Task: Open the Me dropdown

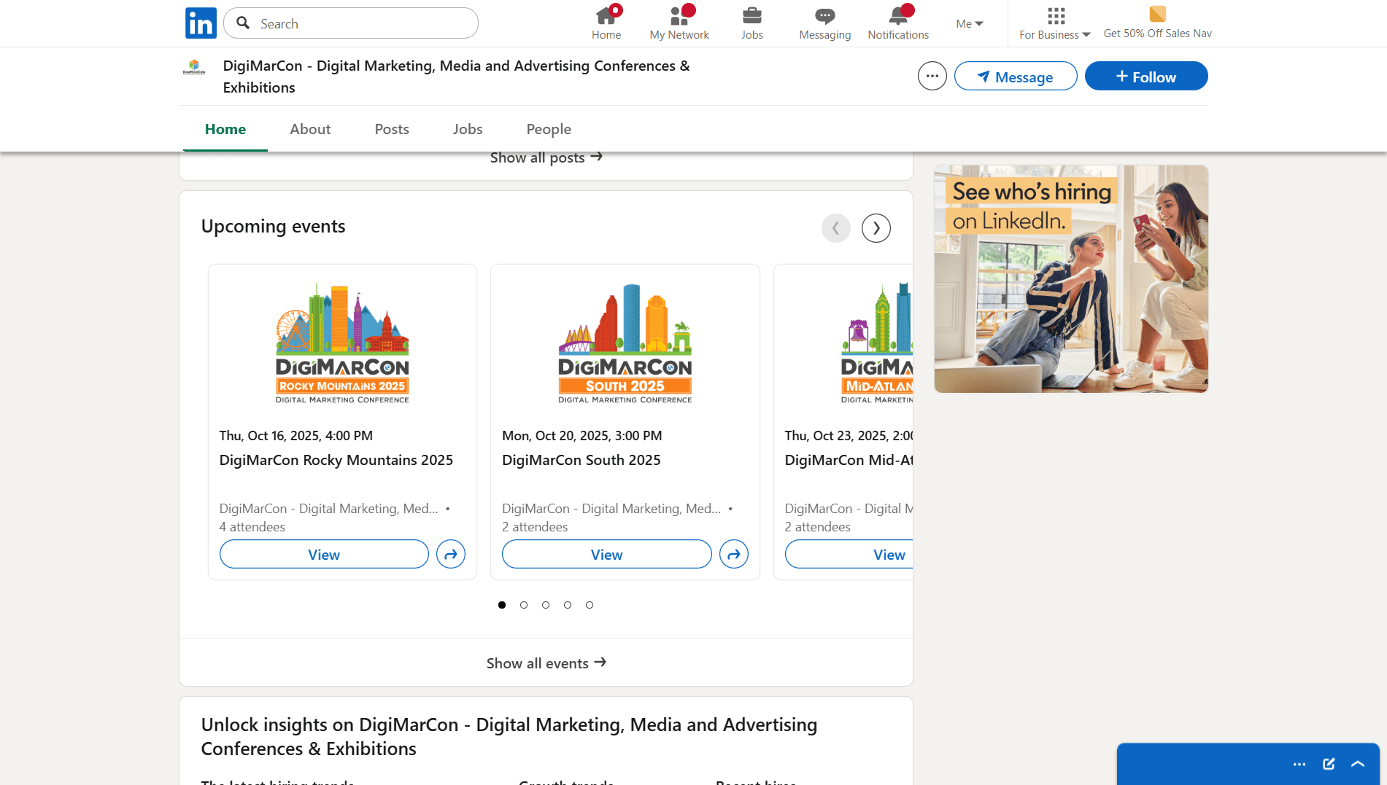Action: coord(968,23)
